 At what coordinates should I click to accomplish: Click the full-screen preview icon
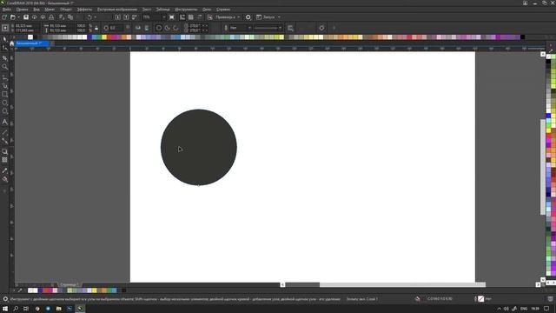pos(172,17)
